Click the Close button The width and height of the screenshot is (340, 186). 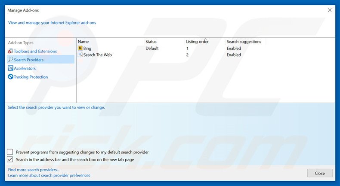tap(320, 173)
